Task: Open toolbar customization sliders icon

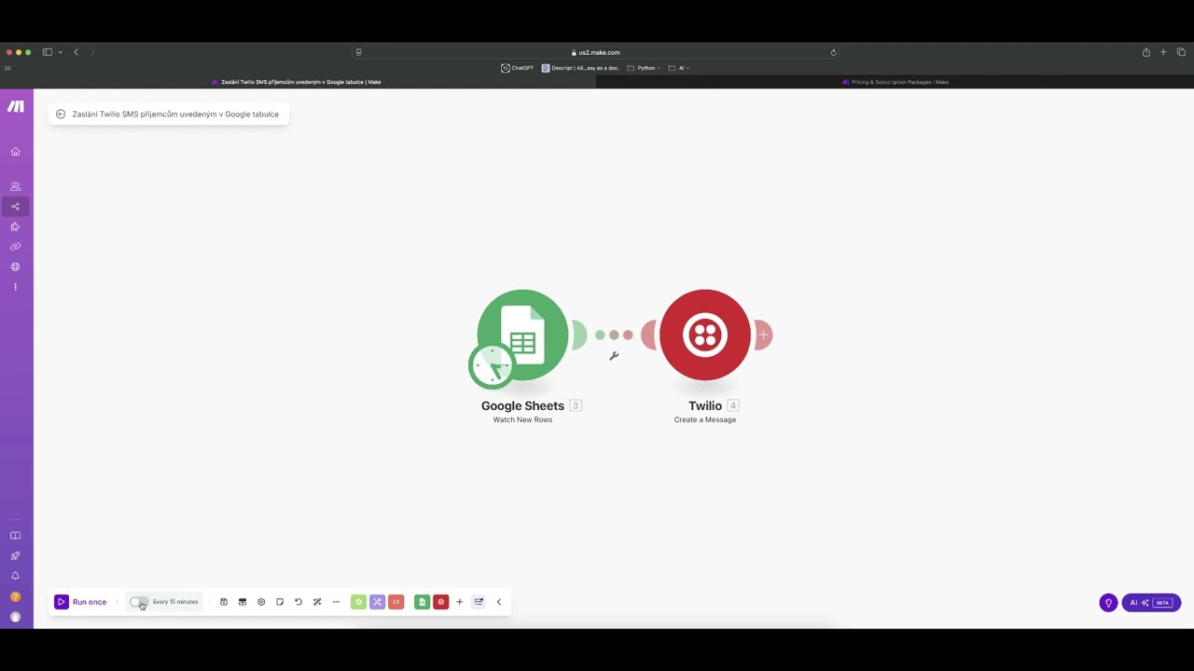Action: (x=479, y=602)
